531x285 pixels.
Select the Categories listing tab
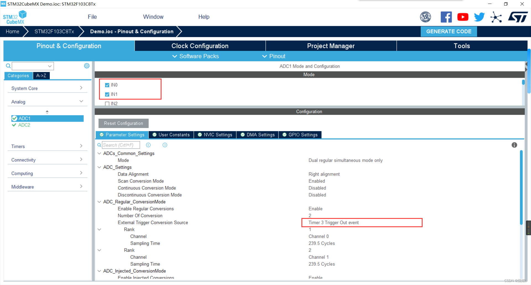coord(18,76)
